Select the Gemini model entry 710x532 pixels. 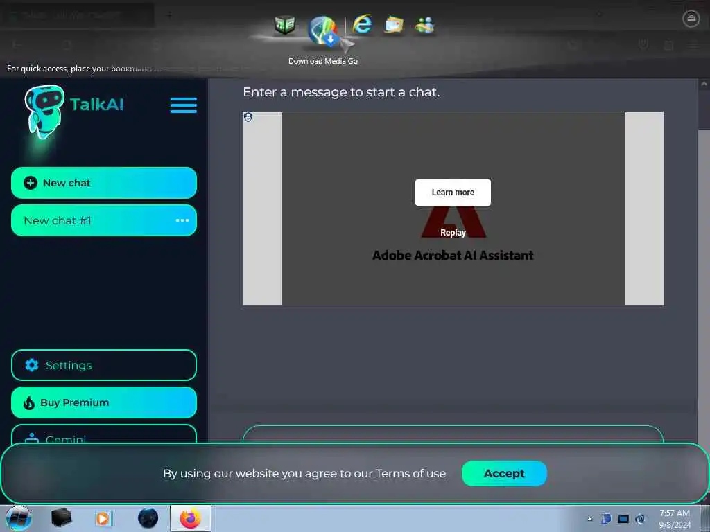(x=104, y=434)
